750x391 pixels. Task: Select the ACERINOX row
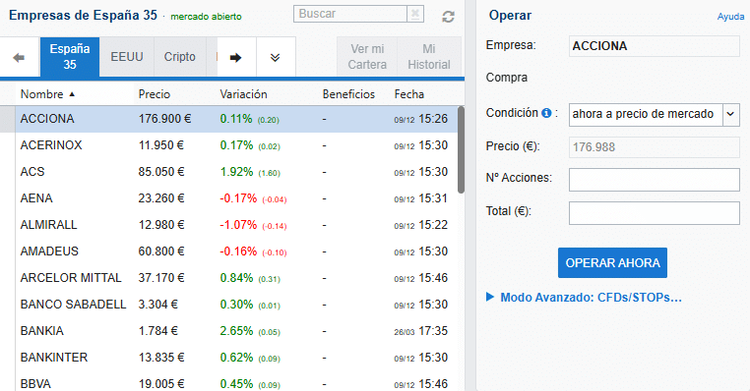click(228, 145)
